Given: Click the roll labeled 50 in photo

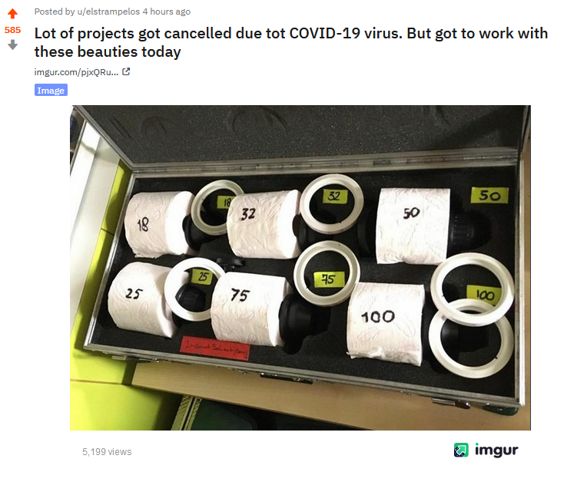Looking at the screenshot, I should pyautogui.click(x=413, y=226).
